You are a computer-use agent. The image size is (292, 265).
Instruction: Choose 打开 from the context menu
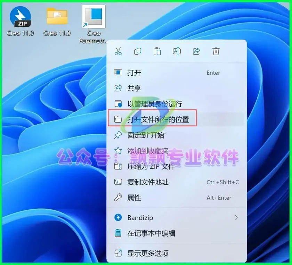pos(176,72)
